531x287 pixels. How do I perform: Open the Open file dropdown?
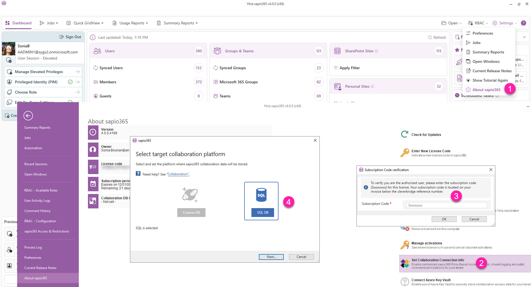pos(451,23)
